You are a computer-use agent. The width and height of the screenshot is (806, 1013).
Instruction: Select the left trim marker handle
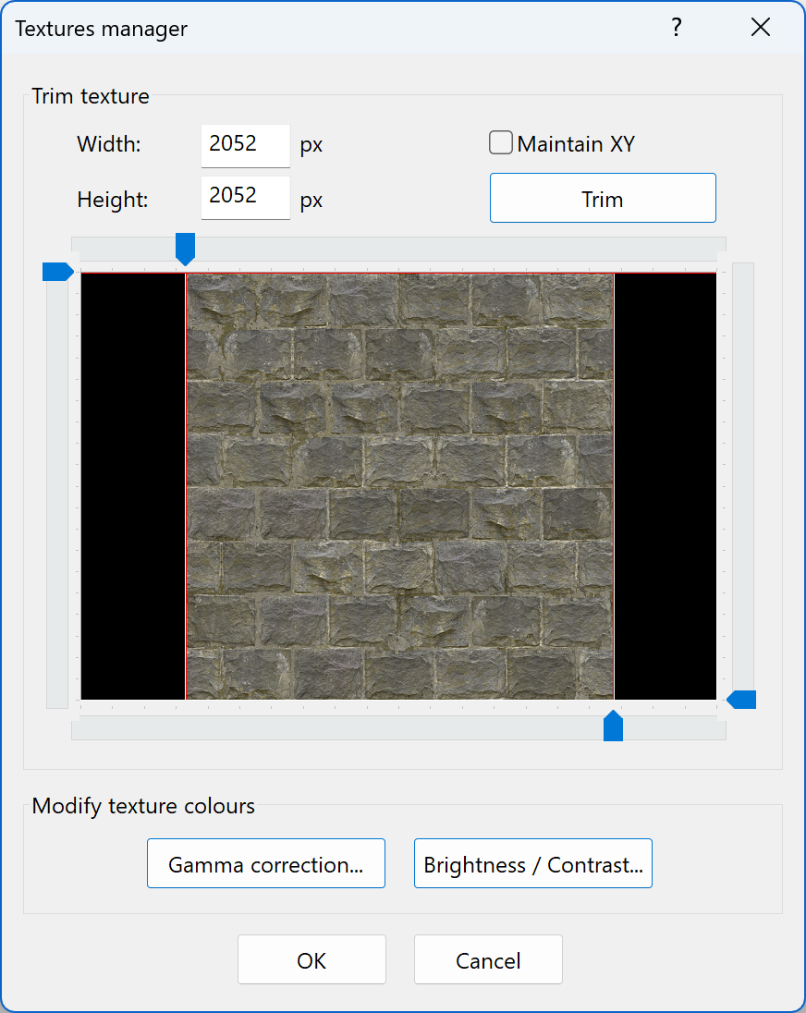coord(57,271)
